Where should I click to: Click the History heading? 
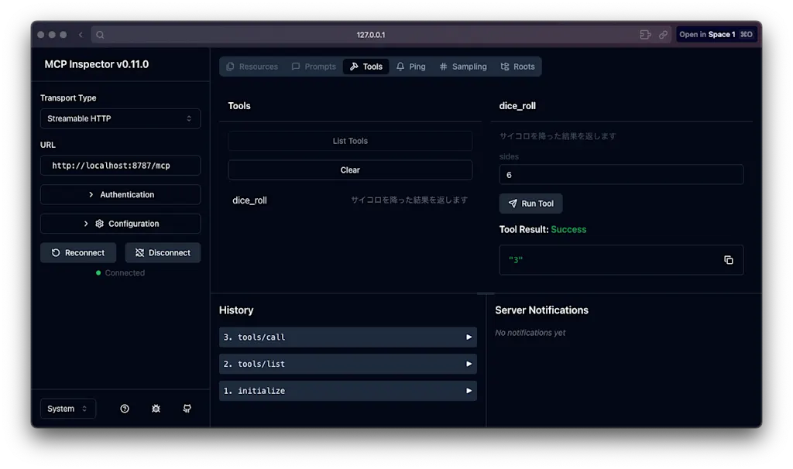pos(236,310)
